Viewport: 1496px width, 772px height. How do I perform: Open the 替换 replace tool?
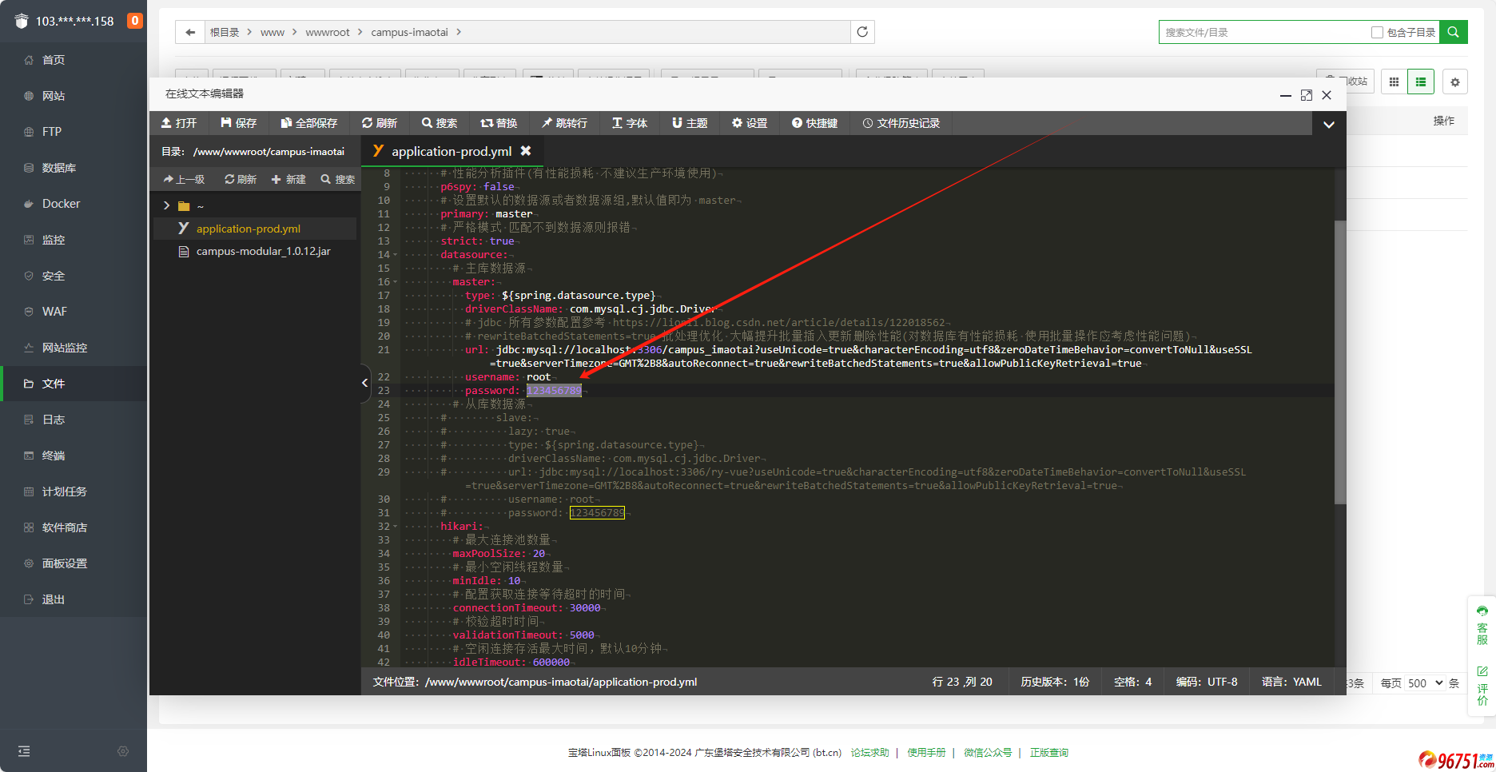pos(499,123)
